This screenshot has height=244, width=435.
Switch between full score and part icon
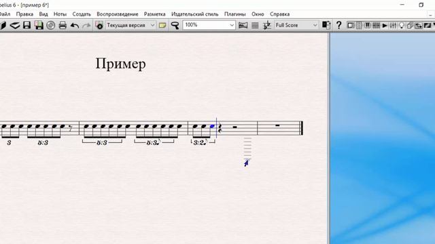326,26
